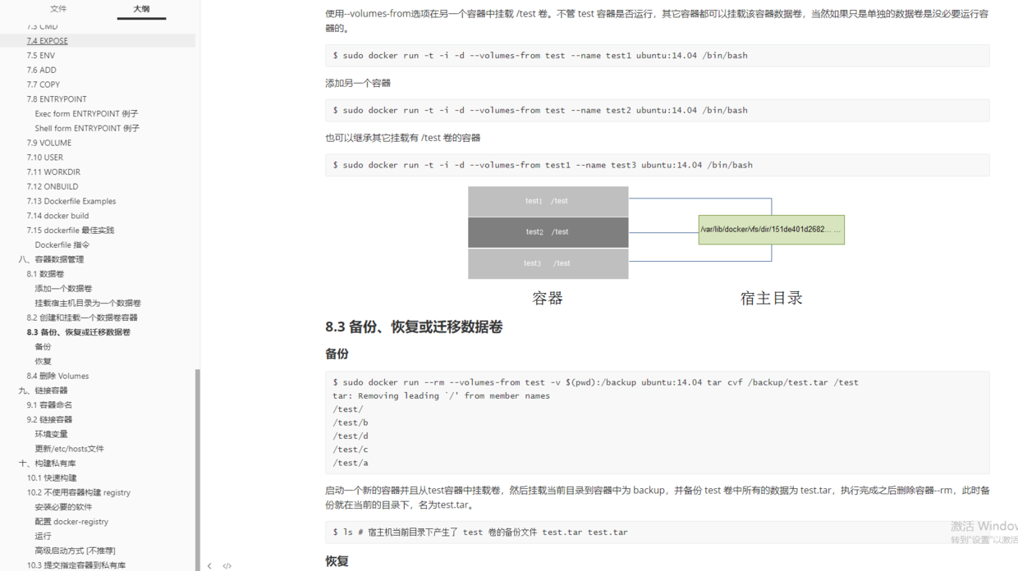Open Shell form ENTRYPOINT 例子 entry

point(87,129)
